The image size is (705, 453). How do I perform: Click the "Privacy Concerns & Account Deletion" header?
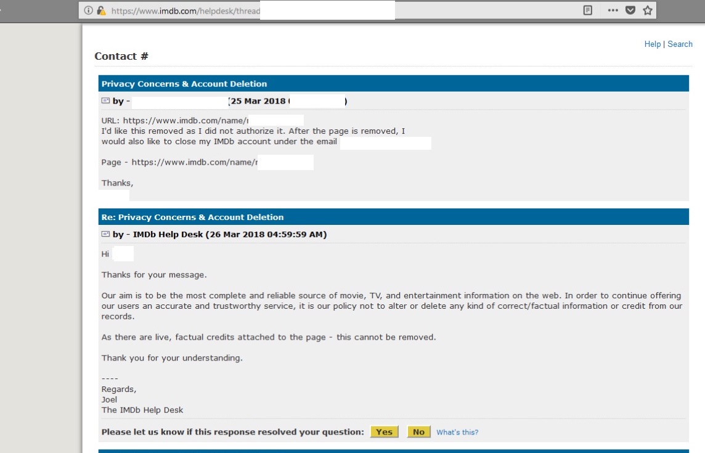pos(184,84)
